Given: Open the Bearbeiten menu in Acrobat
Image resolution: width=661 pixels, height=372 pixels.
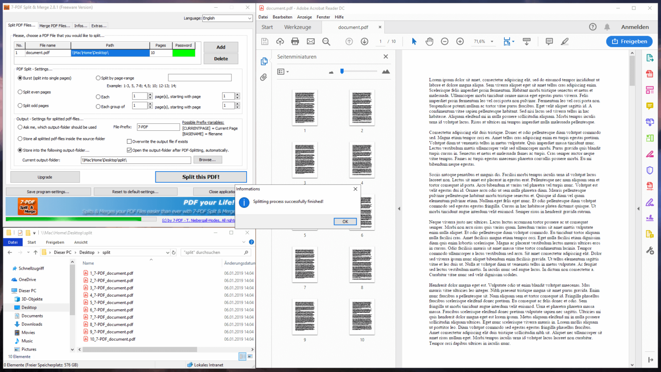Looking at the screenshot, I should [x=283, y=17].
